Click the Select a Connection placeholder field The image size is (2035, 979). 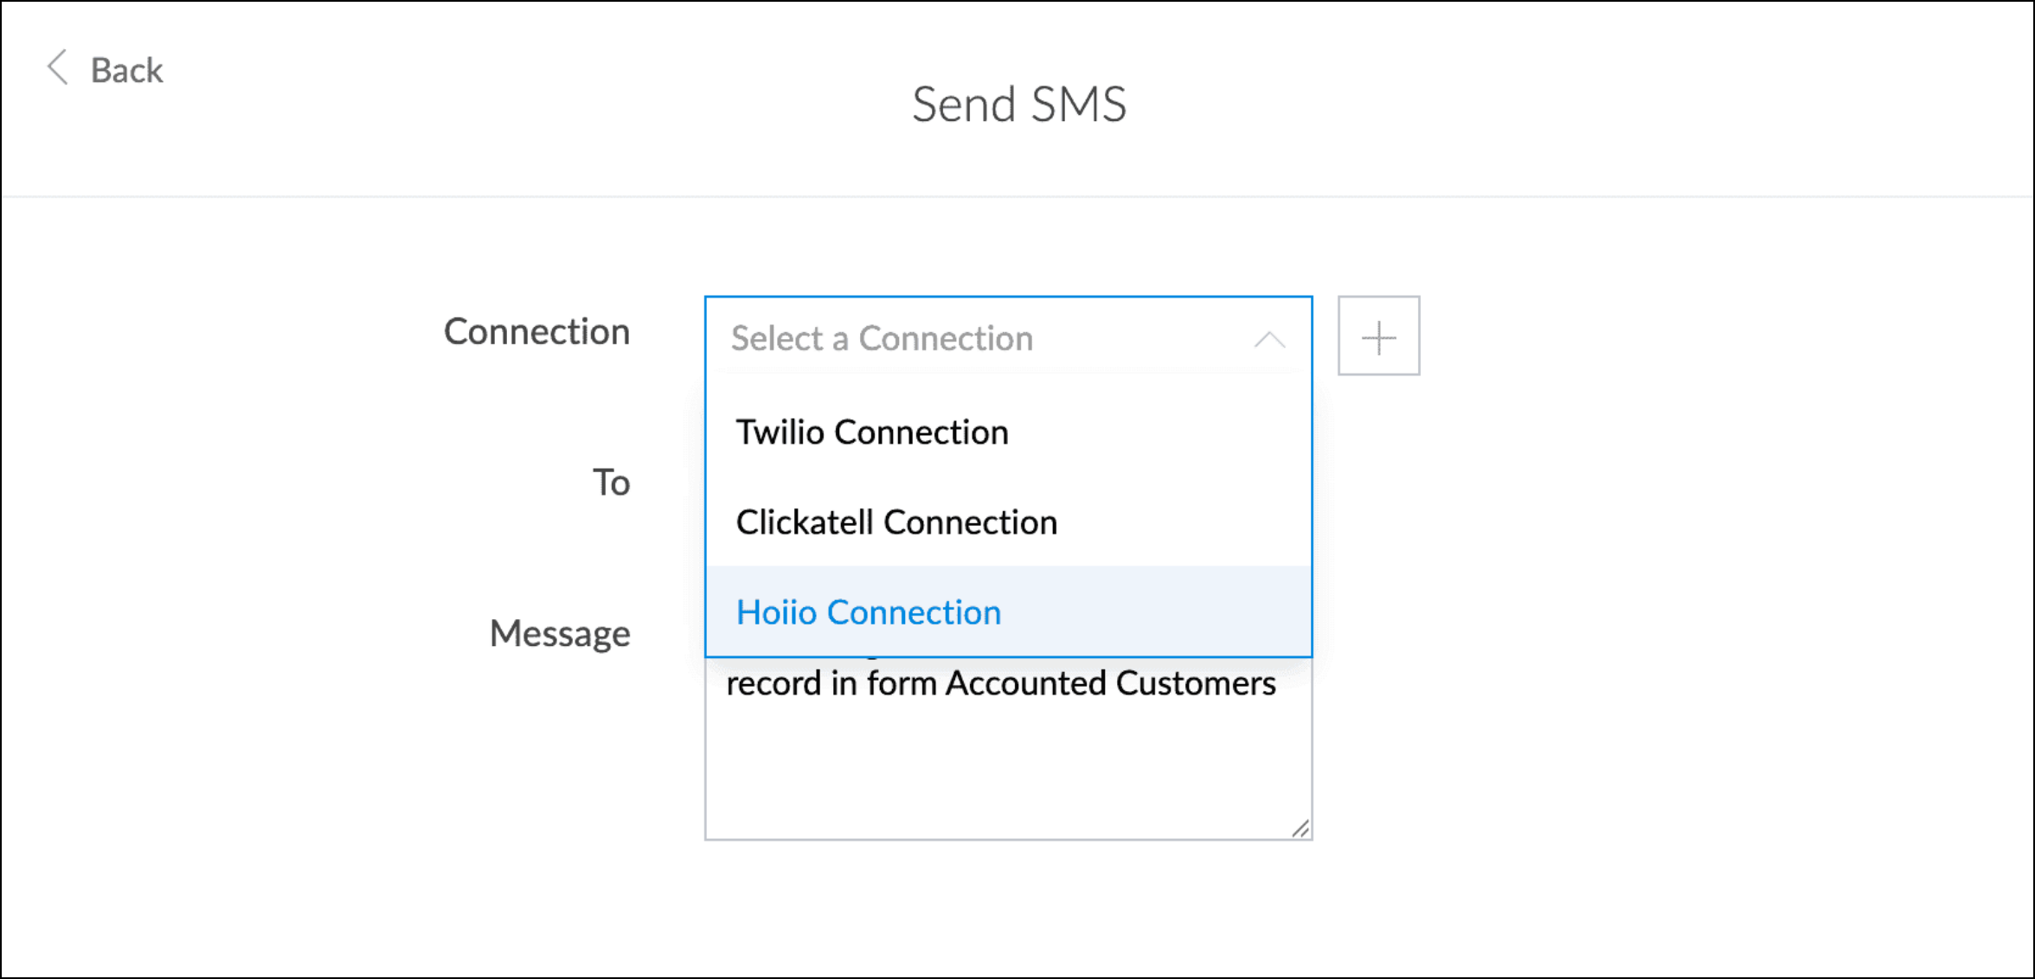click(1008, 337)
